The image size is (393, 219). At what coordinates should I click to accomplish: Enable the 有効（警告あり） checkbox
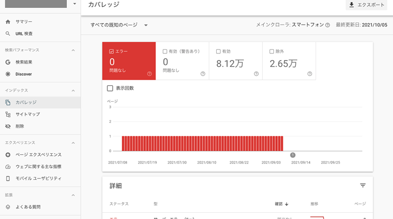click(x=164, y=51)
